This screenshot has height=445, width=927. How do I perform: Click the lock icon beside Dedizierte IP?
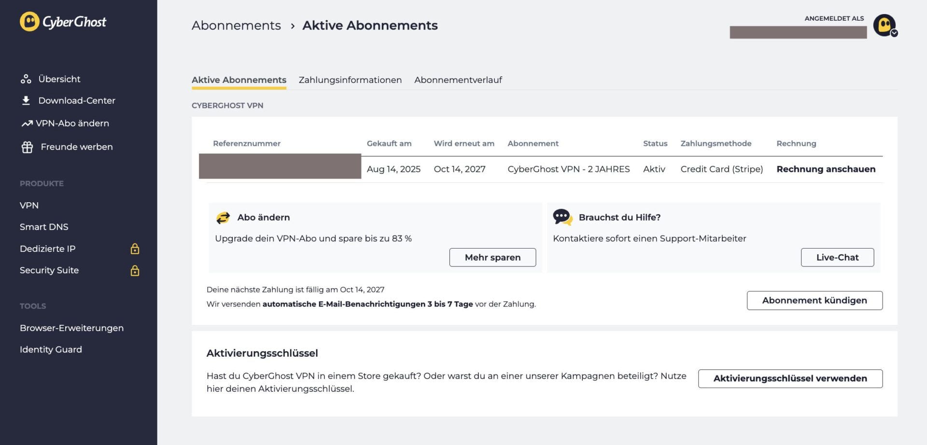coord(135,249)
